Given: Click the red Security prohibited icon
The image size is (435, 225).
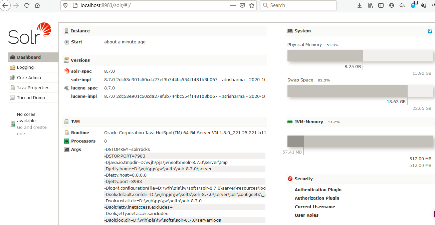Looking at the screenshot, I should [x=290, y=179].
